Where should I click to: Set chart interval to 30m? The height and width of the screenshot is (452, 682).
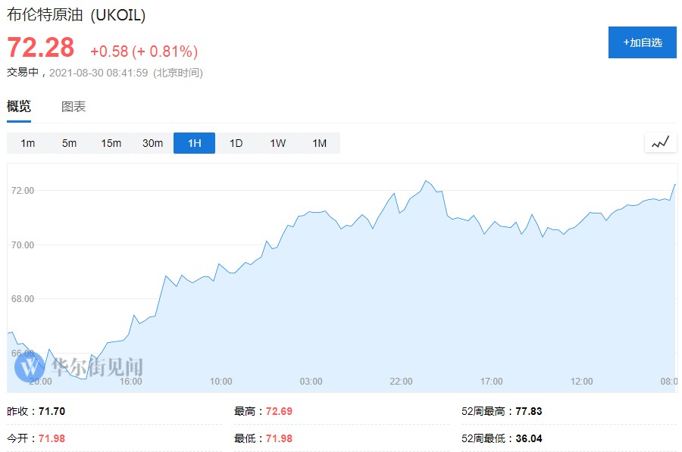coord(152,143)
